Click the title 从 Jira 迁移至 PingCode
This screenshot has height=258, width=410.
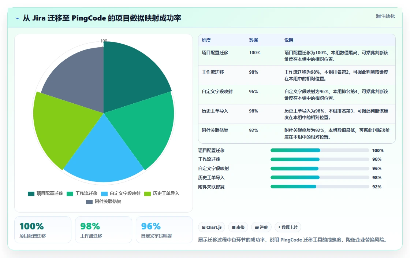pos(102,18)
